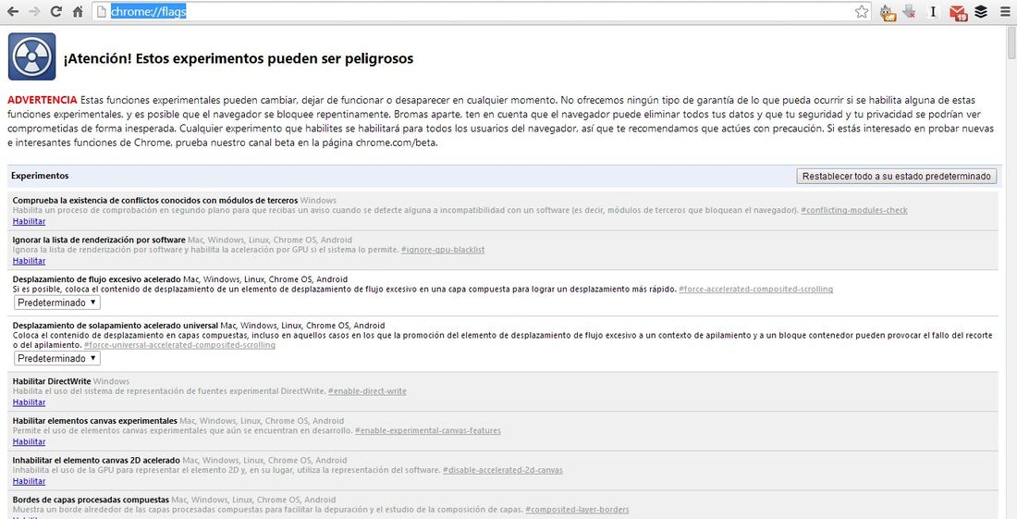Go forward with the browser forward arrow
The image size is (1017, 519).
34,12
